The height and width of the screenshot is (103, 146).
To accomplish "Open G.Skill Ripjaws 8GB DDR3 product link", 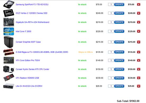I will (42, 52).
